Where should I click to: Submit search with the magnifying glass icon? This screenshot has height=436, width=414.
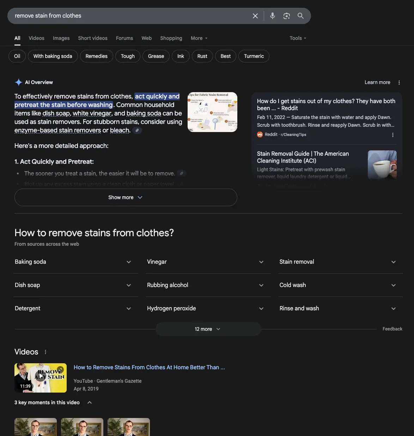click(300, 16)
